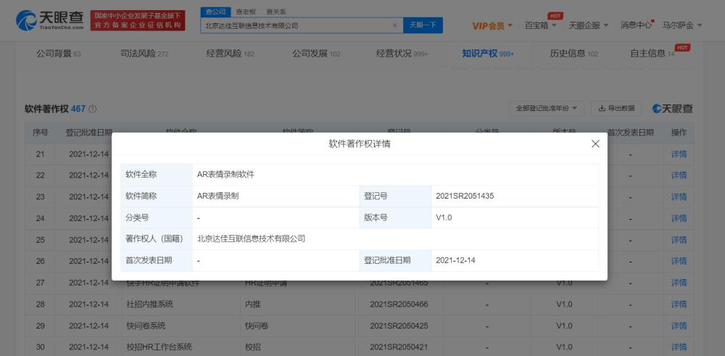Click registration number 2021SR2050421
This screenshot has width=725, height=356.
coord(399,347)
